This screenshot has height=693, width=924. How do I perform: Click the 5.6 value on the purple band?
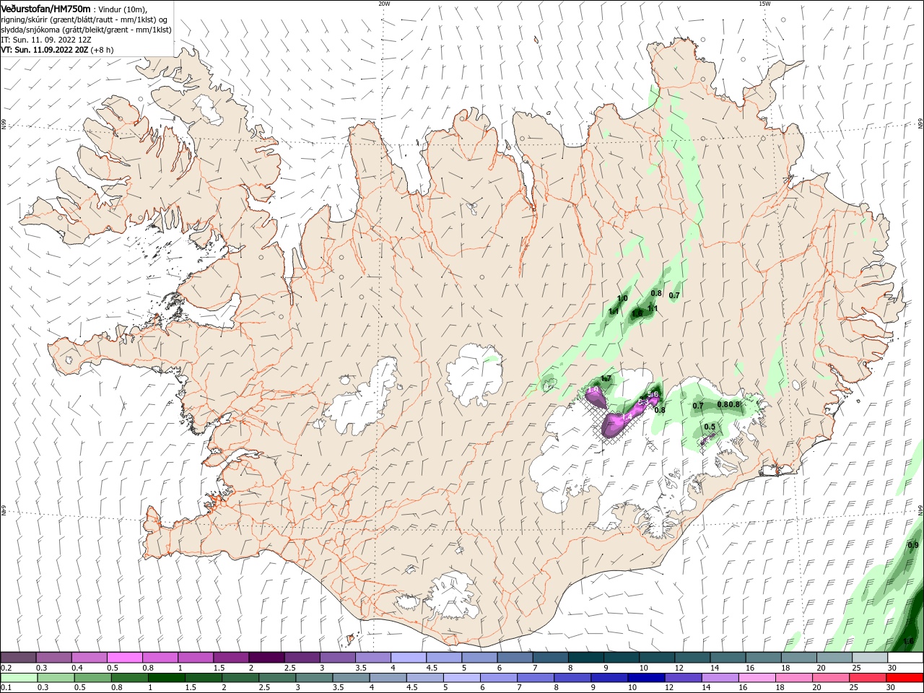point(652,394)
